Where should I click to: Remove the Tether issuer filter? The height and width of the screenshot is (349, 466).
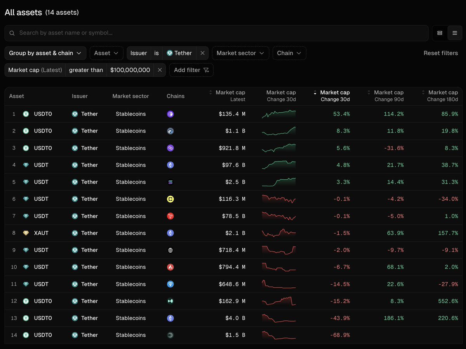[x=202, y=53]
